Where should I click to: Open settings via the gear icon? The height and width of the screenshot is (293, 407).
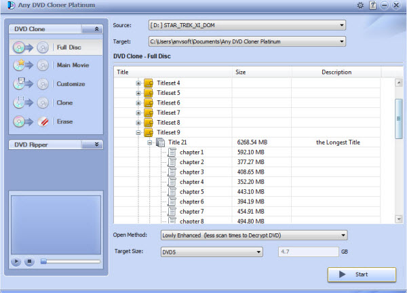360,5
